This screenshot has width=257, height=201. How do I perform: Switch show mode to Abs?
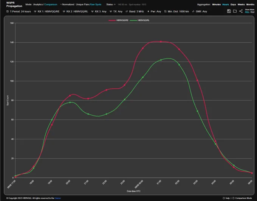coord(247,12)
